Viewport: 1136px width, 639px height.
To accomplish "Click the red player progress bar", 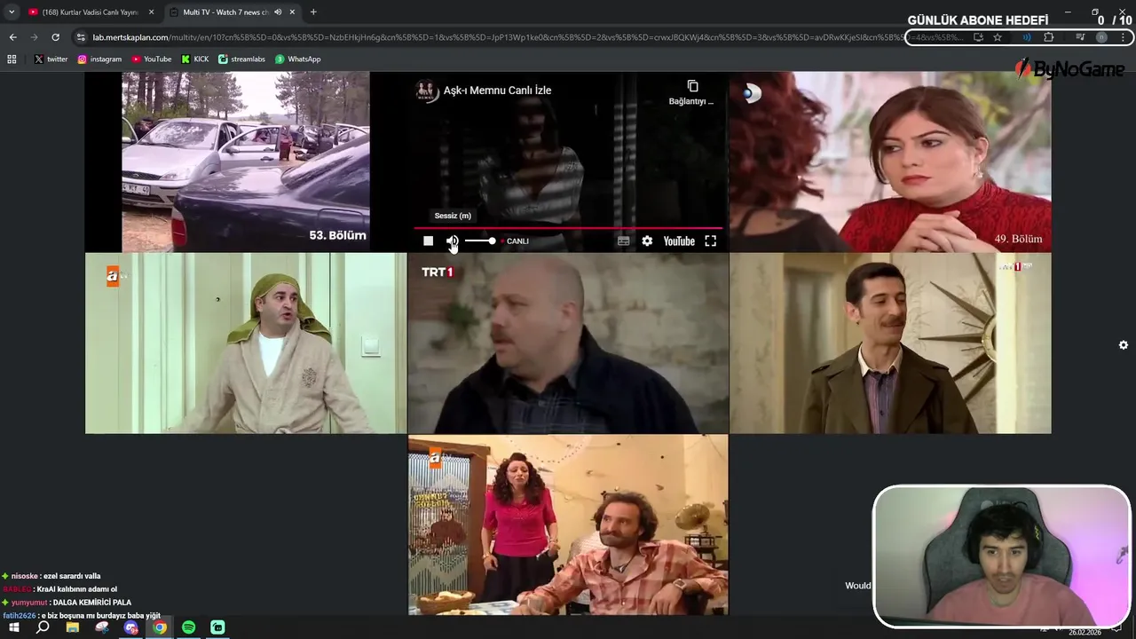I will (x=568, y=228).
